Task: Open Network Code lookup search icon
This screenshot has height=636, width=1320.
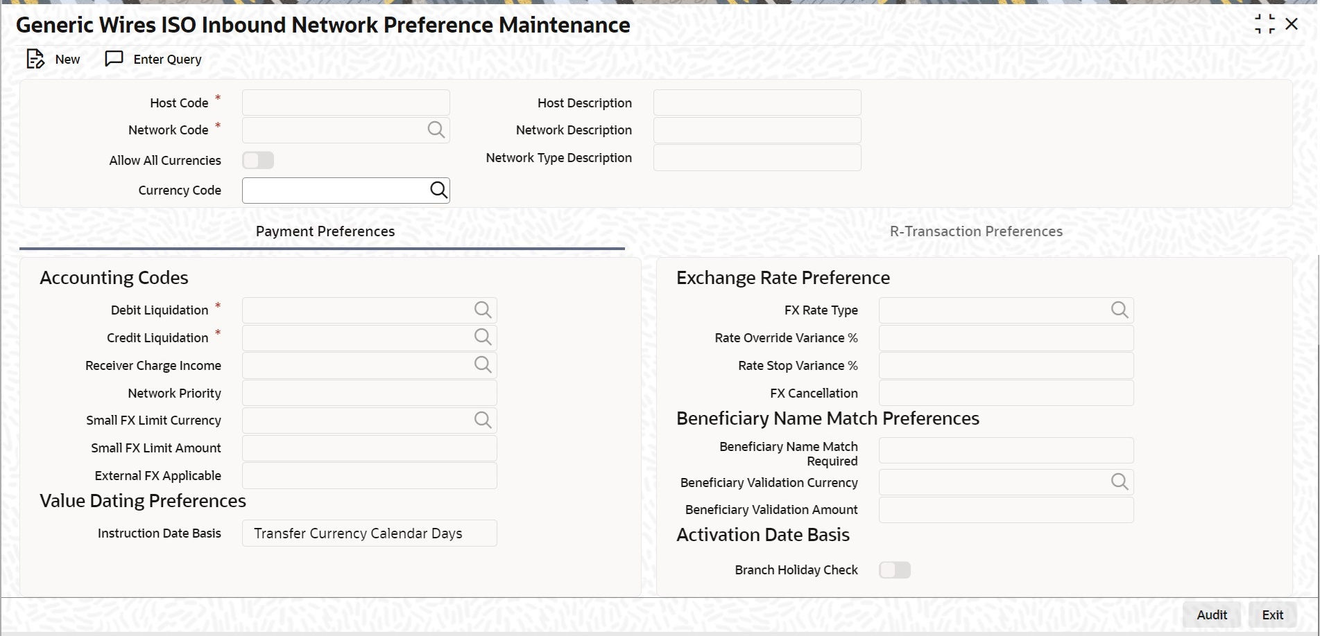Action: coord(436,130)
